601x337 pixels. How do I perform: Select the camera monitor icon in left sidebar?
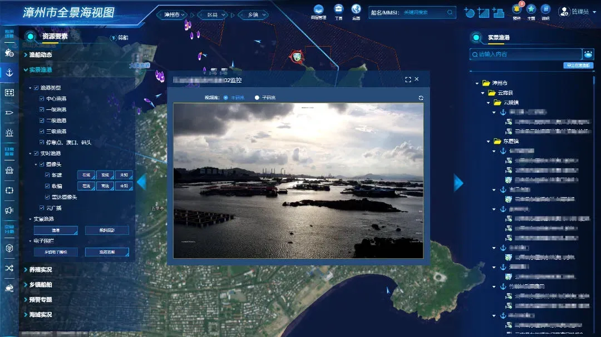pos(9,170)
